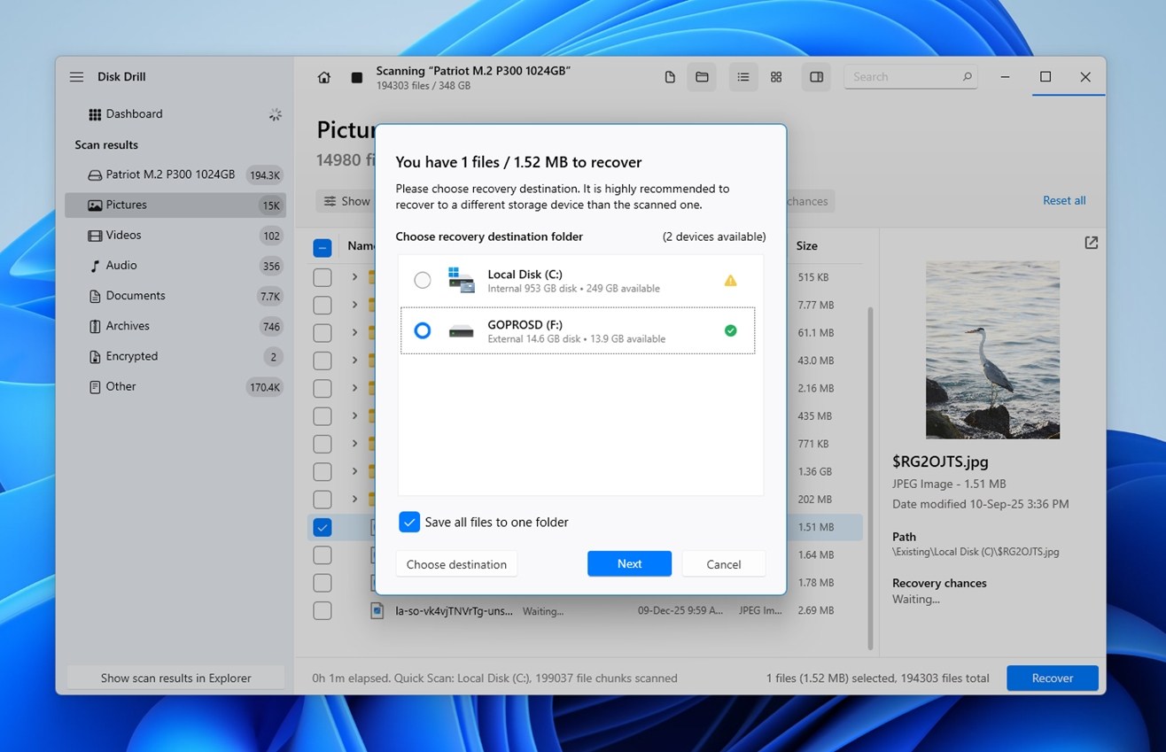Uncheck the selected 1.51 MB file row
This screenshot has height=752, width=1166.
point(323,527)
